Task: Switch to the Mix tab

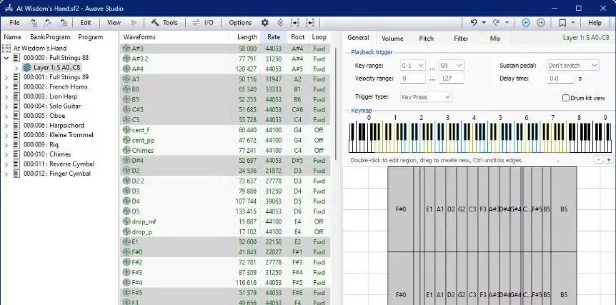Action: coord(495,39)
